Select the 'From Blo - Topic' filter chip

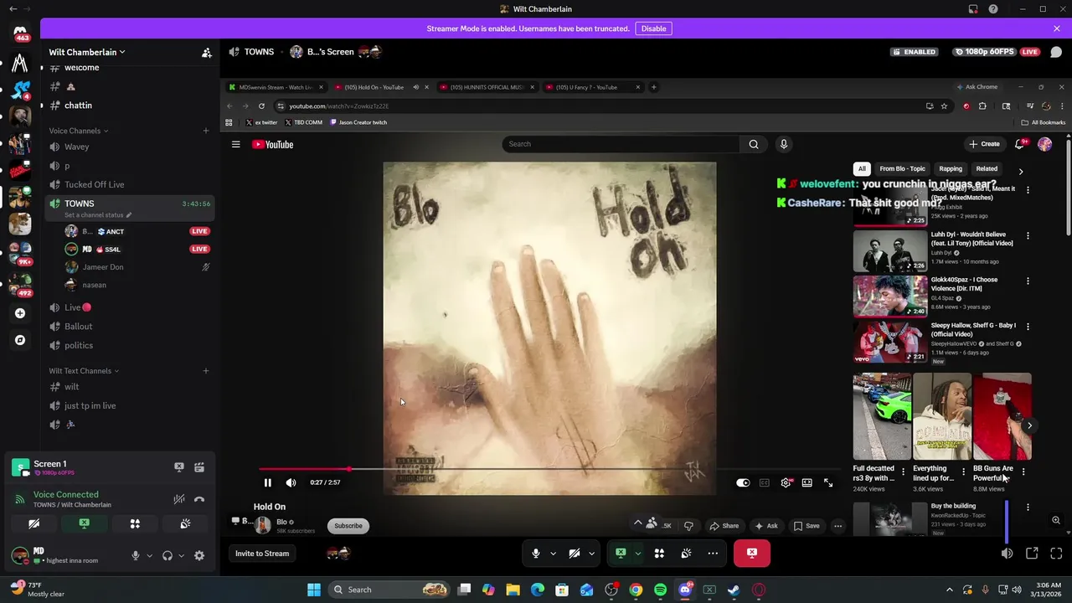tap(902, 169)
